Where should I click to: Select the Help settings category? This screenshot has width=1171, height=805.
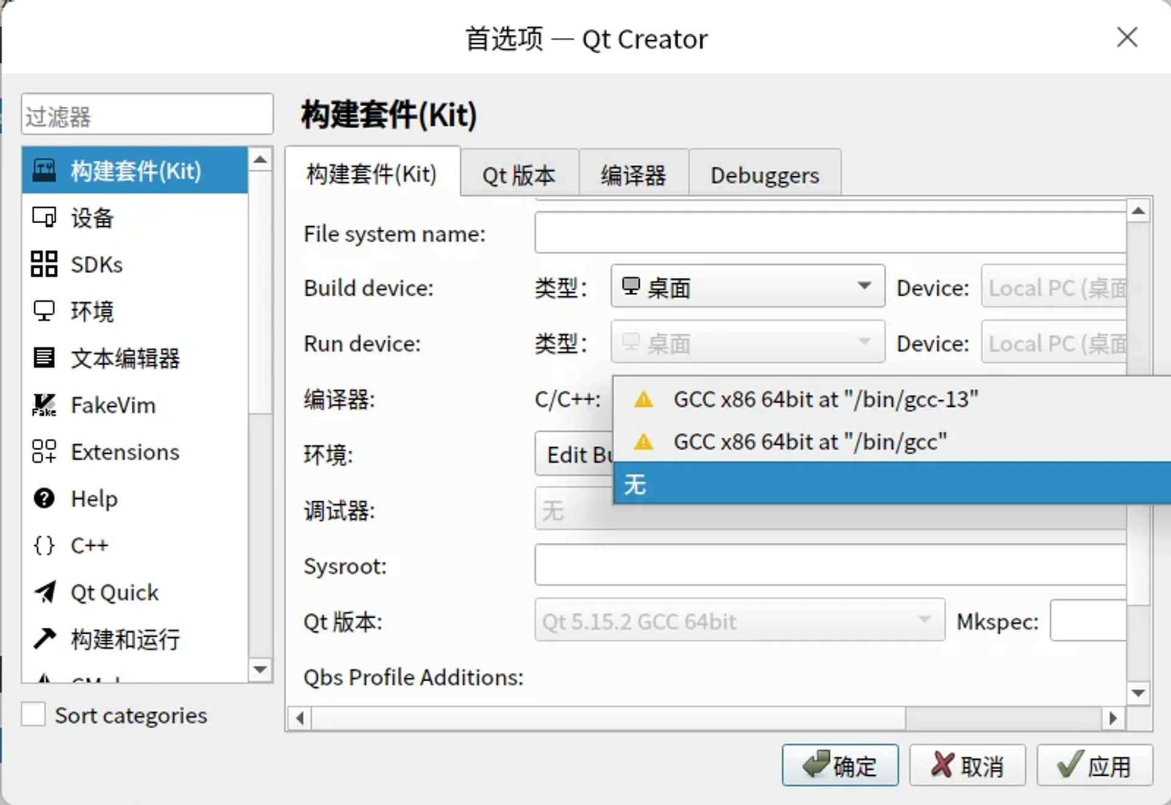point(94,499)
